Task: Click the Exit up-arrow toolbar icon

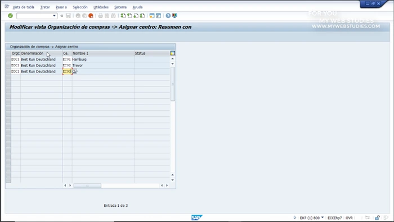Action: 84,16
